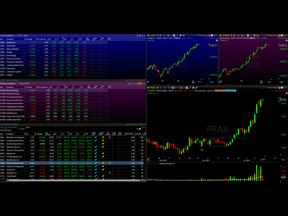This screenshot has height=216, width=288.
Task: Click the favorite star icon in SX60 chart
Action: click(193, 35)
